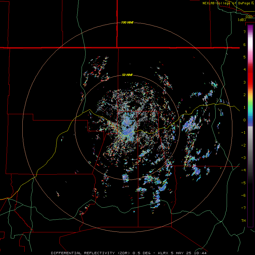Click the 5 tick label on color scale

pyautogui.click(x=245, y=57)
